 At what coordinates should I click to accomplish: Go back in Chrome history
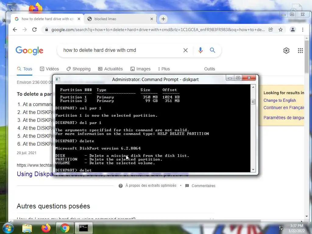15,30
